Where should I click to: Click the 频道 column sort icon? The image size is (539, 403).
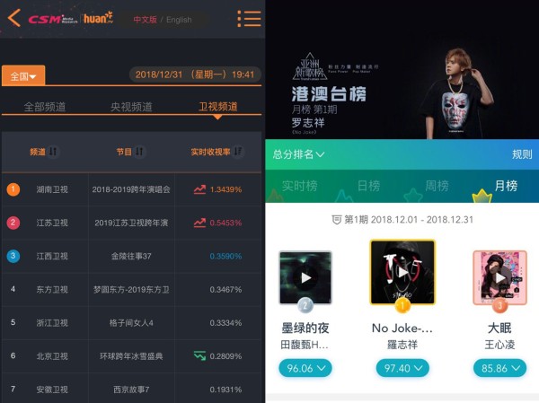[x=53, y=151]
